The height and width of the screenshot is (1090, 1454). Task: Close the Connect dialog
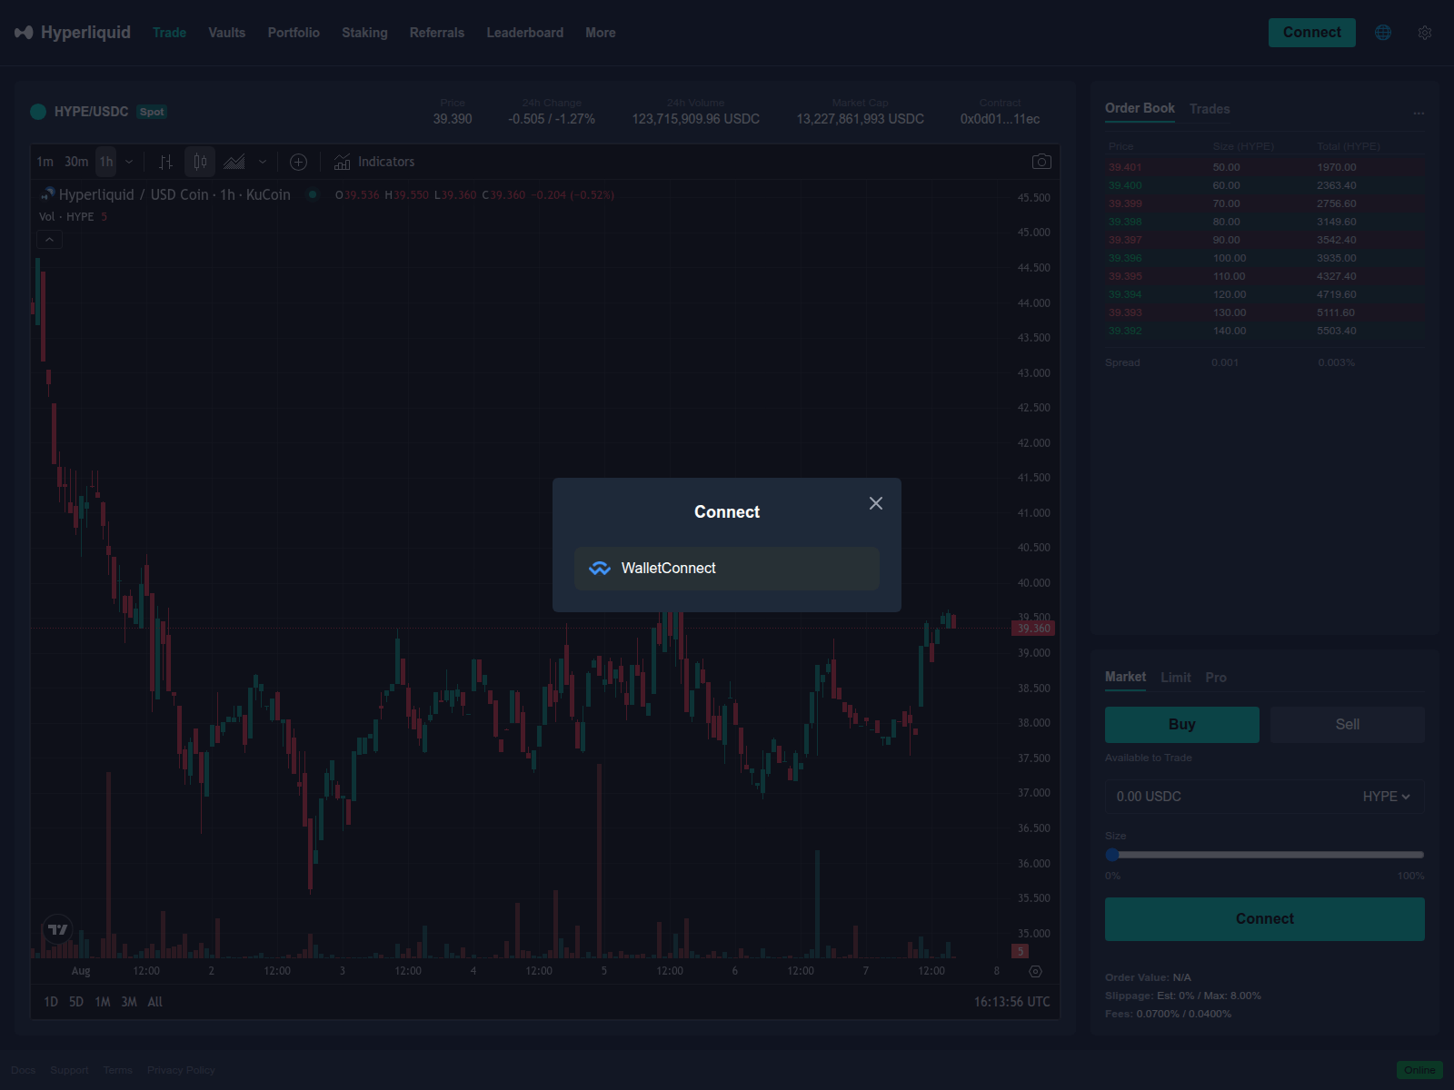[876, 503]
